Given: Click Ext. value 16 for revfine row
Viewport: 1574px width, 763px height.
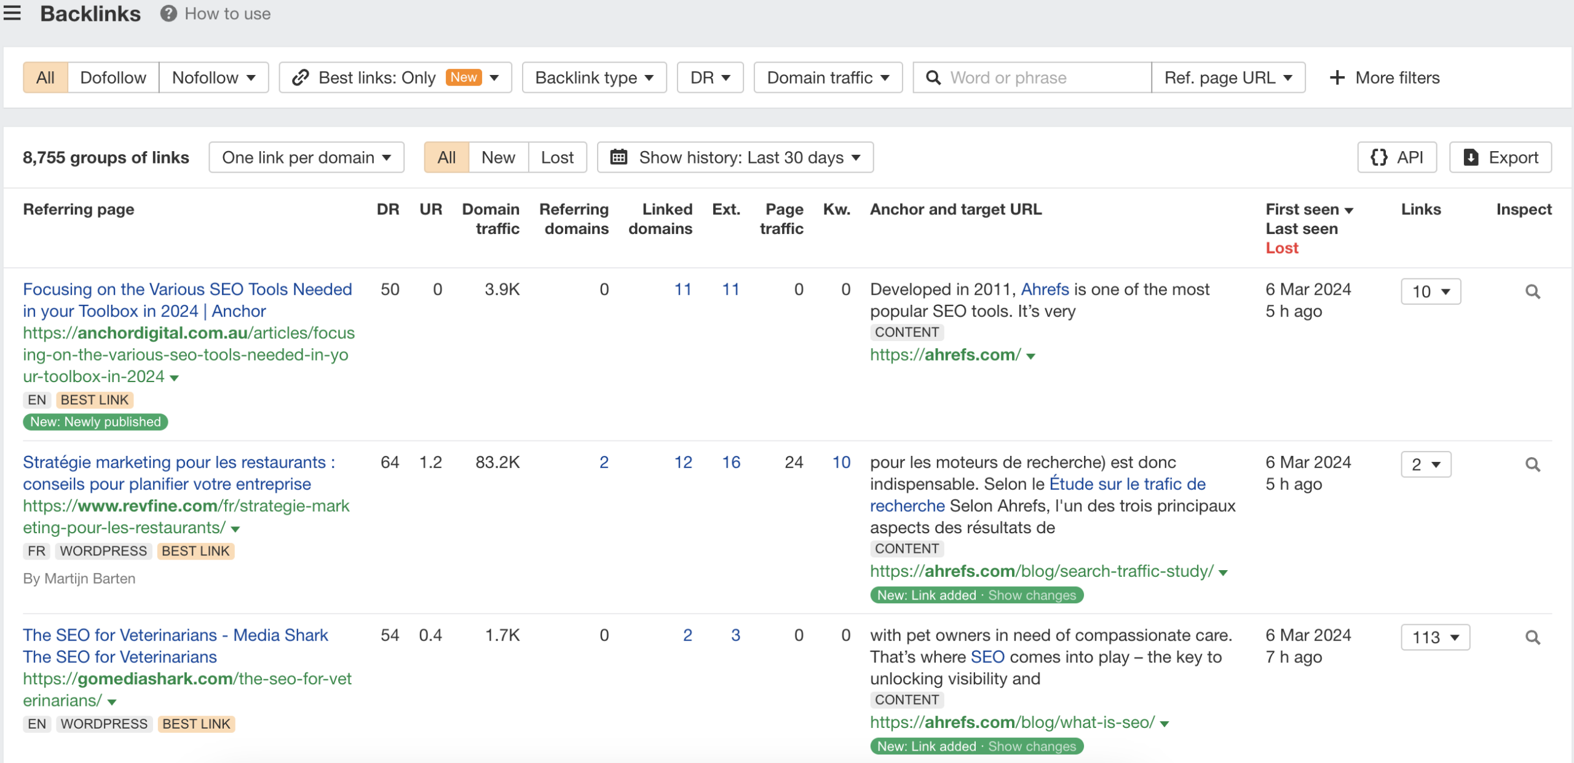Looking at the screenshot, I should pyautogui.click(x=731, y=462).
